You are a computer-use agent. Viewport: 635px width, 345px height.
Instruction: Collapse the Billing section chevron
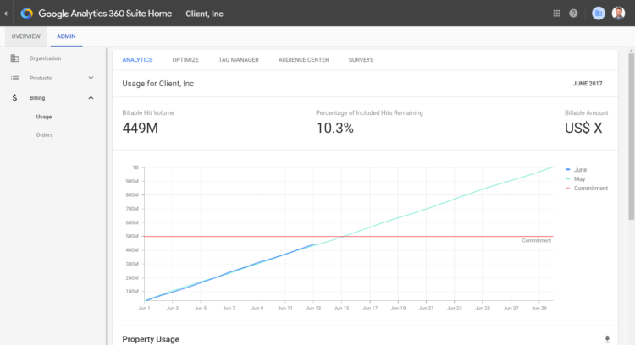pos(91,98)
